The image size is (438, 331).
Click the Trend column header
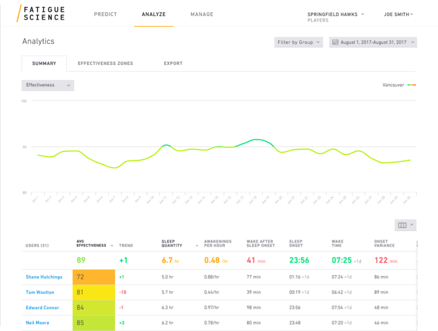pyautogui.click(x=126, y=246)
